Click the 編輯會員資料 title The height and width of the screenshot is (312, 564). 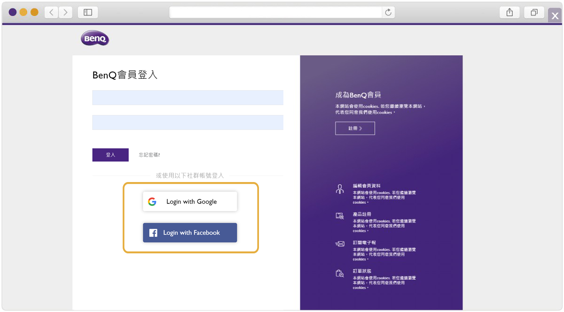tap(367, 186)
